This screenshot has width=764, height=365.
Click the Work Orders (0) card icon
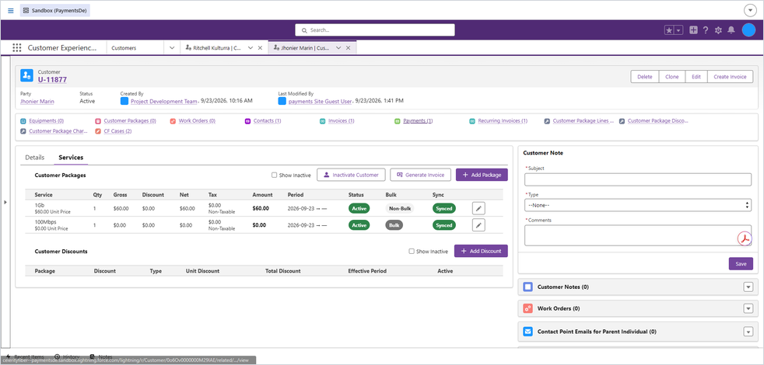click(x=528, y=308)
